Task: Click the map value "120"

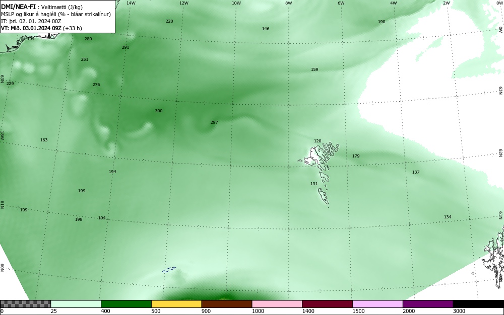Action: pos(318,141)
